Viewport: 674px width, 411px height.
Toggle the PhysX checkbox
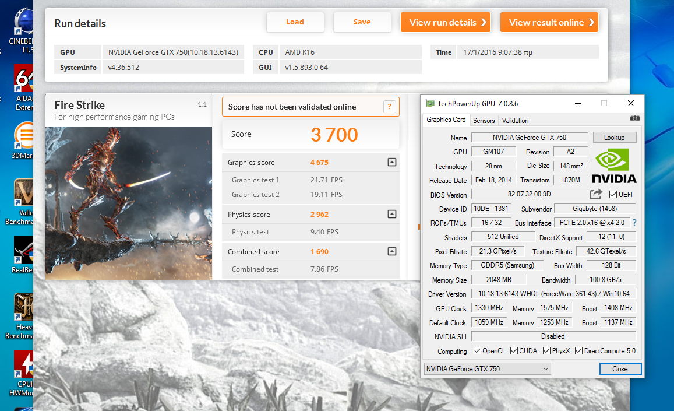[x=547, y=351]
